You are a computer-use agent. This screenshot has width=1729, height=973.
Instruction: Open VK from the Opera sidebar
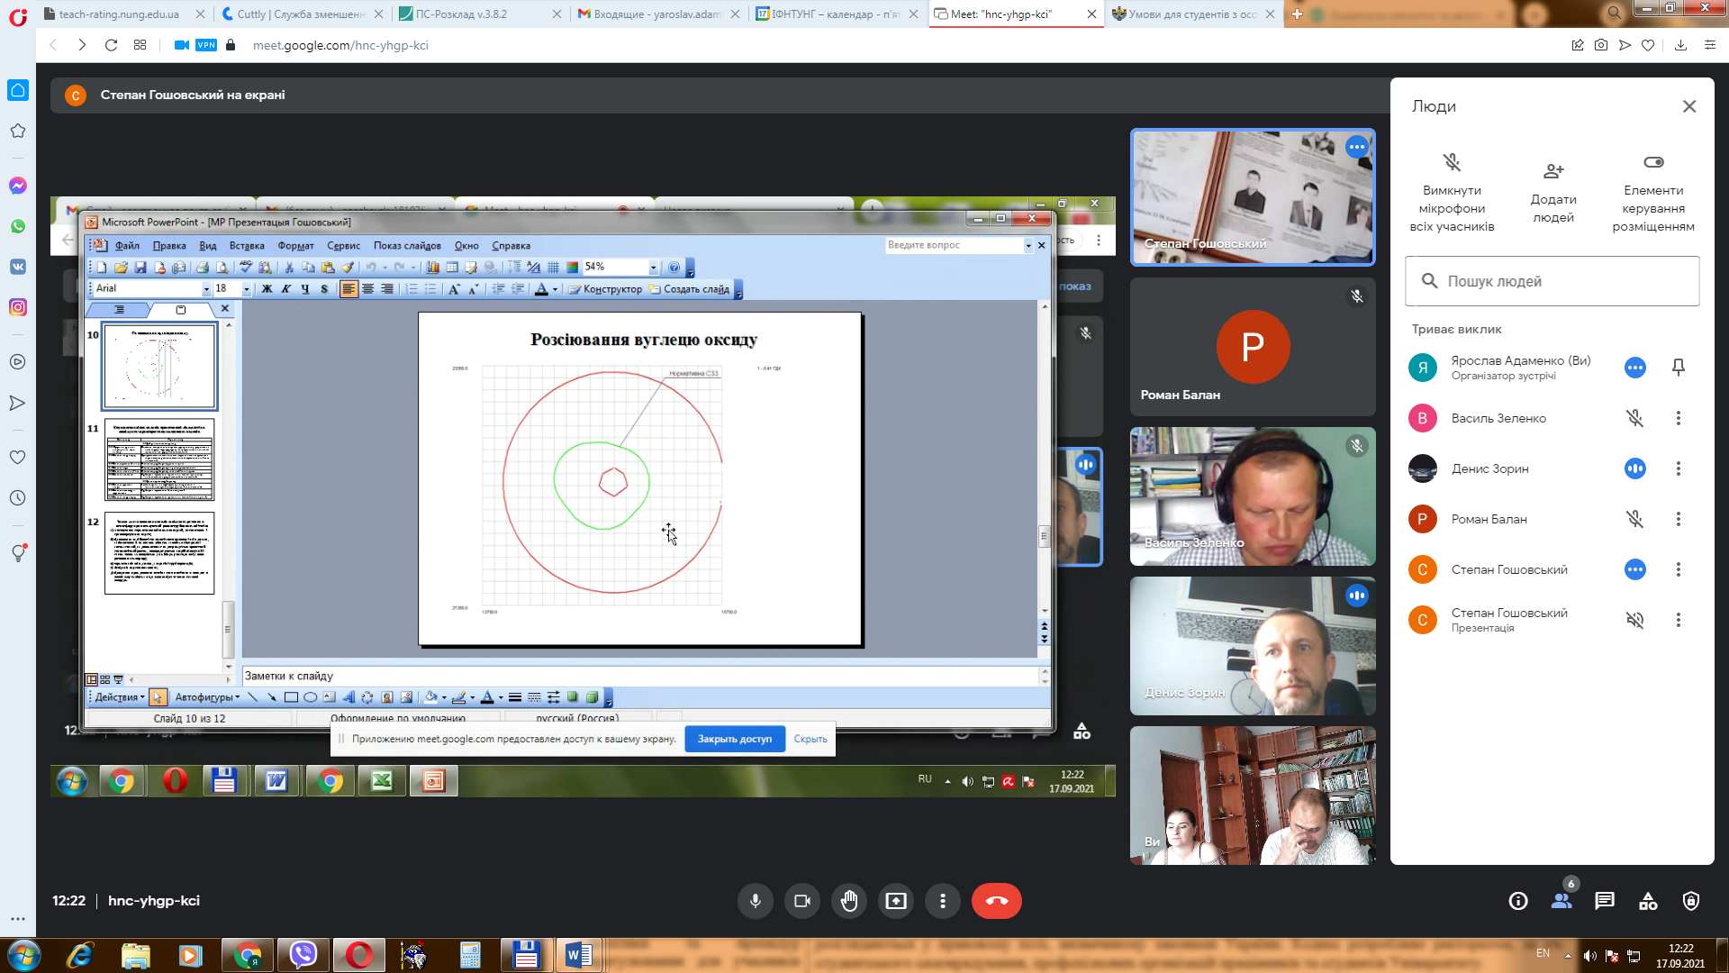pos(18,267)
